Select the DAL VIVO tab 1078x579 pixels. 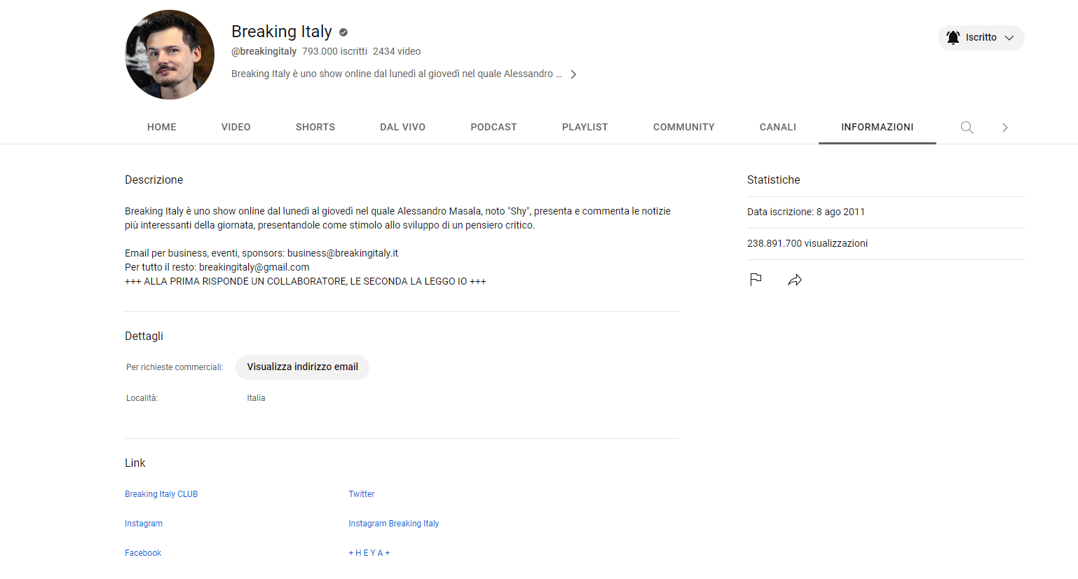coord(403,127)
